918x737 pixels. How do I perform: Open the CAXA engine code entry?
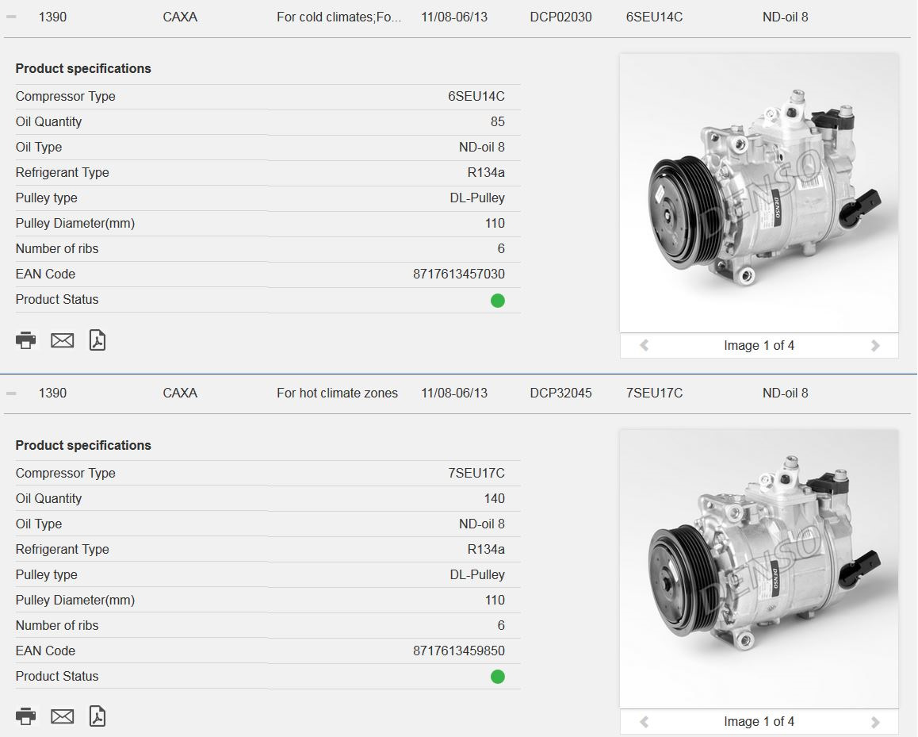point(180,16)
